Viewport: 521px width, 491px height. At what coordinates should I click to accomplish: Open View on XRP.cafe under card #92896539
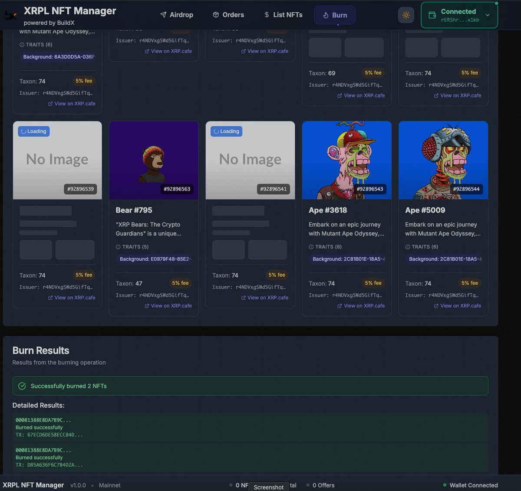point(72,298)
